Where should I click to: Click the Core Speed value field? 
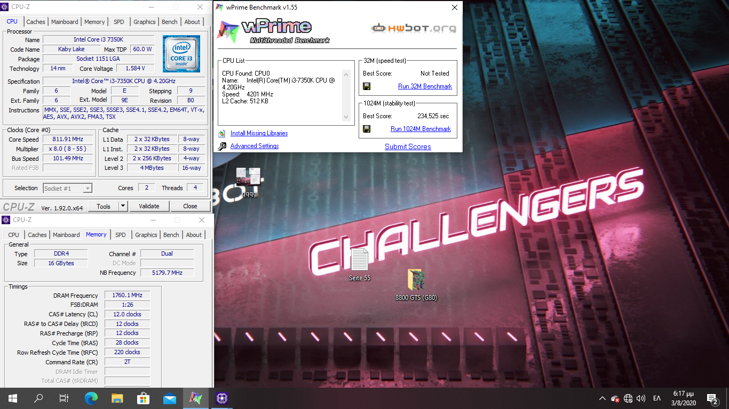click(67, 140)
